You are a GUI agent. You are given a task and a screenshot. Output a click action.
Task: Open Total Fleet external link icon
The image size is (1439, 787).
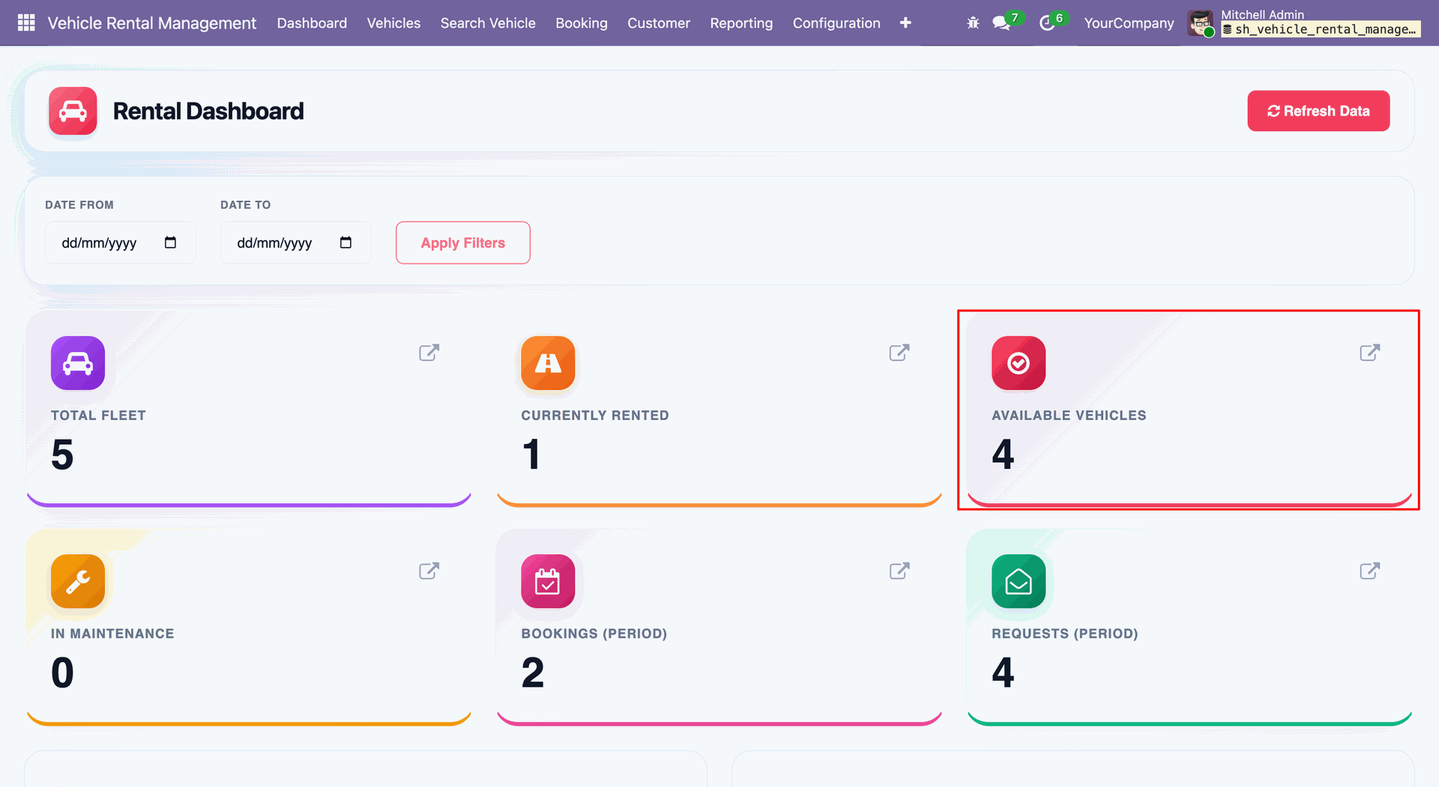pos(429,353)
